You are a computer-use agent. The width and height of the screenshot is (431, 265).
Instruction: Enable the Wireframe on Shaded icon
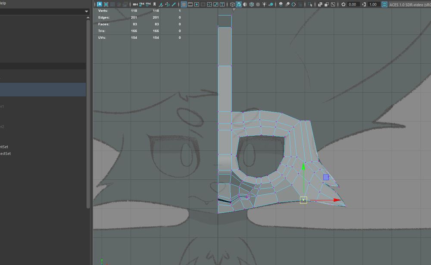[x=252, y=4]
